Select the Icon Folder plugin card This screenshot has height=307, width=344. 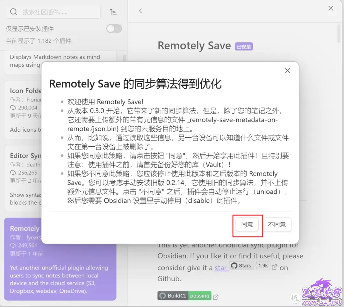click(x=23, y=109)
